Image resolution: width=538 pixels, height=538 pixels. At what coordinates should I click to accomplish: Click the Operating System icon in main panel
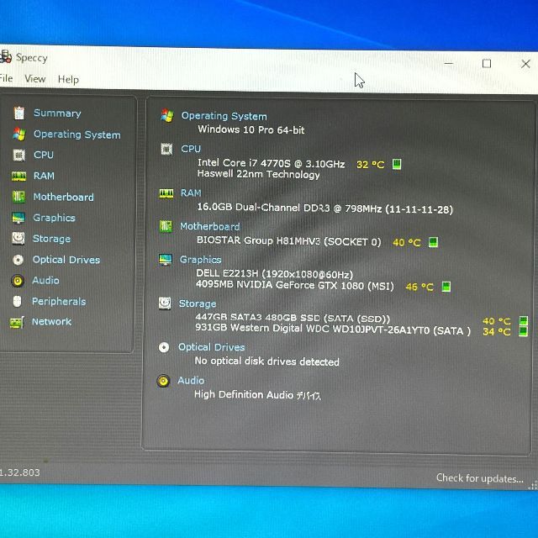[167, 116]
